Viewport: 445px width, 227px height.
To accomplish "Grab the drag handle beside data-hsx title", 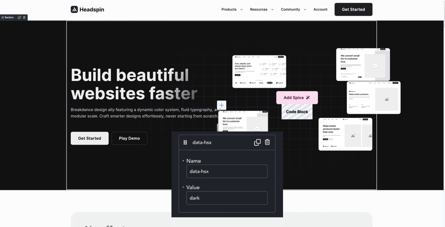I will coord(185,142).
